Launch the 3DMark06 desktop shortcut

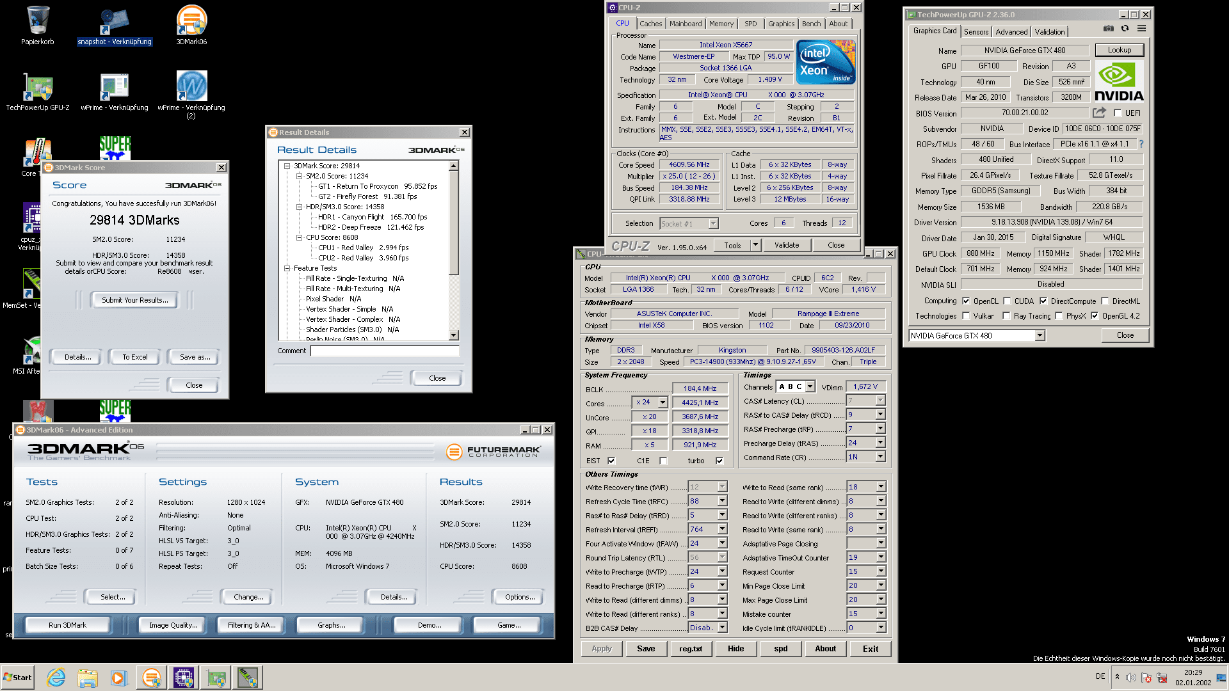coord(191,26)
